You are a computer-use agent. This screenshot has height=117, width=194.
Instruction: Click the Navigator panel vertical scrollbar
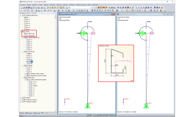[x=55, y=63]
